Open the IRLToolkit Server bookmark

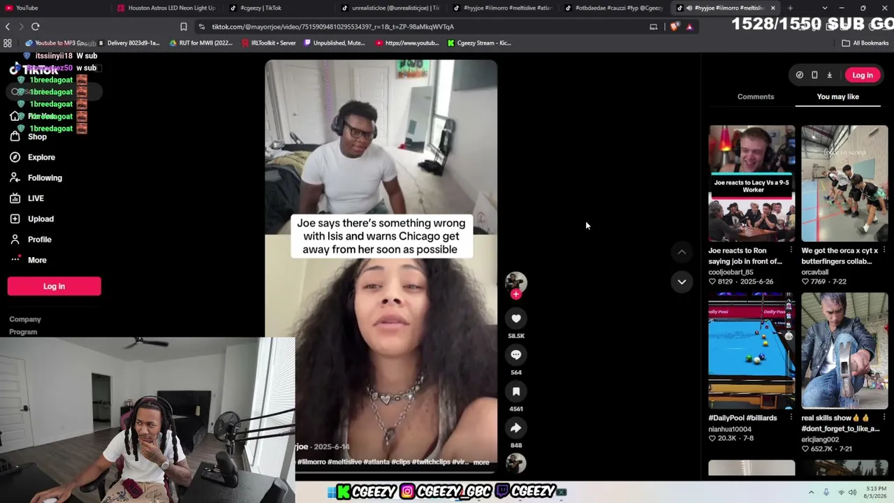pyautogui.click(x=269, y=43)
